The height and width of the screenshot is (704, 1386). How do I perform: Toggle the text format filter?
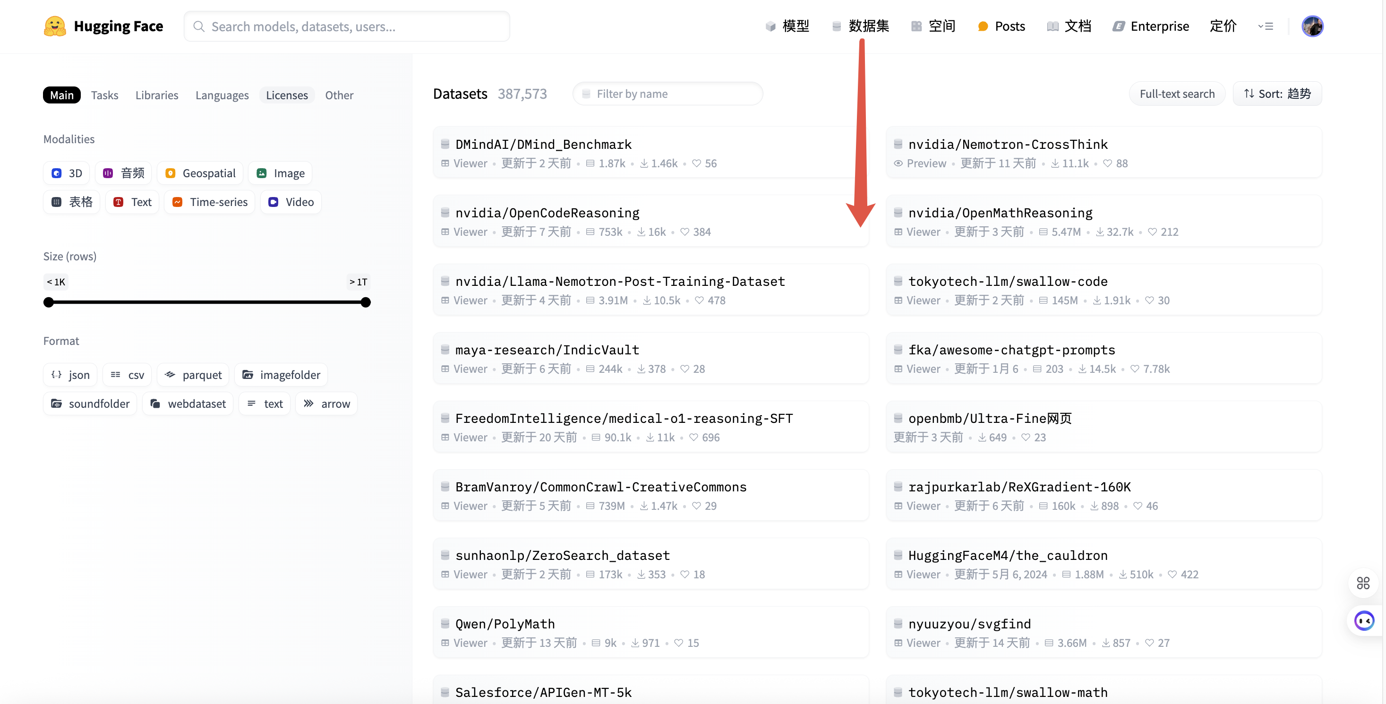click(265, 404)
